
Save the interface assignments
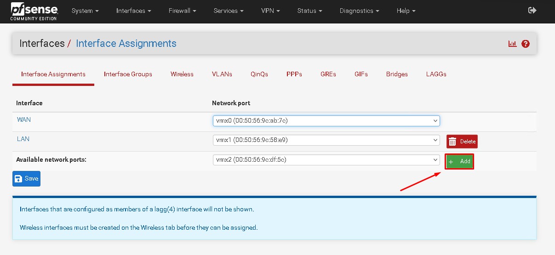(26, 179)
